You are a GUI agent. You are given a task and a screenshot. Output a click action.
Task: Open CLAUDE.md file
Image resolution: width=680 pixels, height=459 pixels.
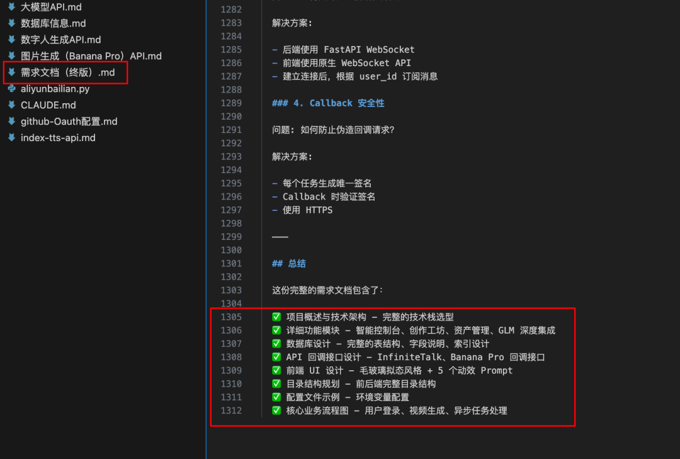(48, 105)
